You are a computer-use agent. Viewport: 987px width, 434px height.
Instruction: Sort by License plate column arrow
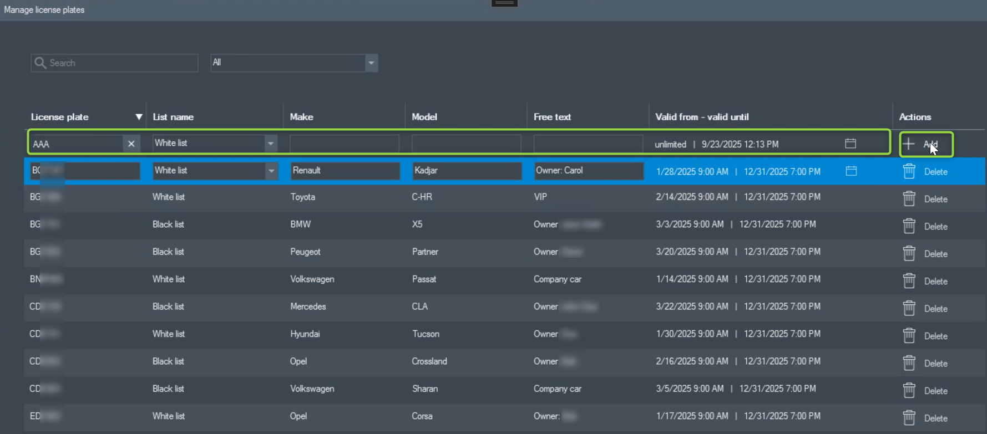tap(139, 117)
